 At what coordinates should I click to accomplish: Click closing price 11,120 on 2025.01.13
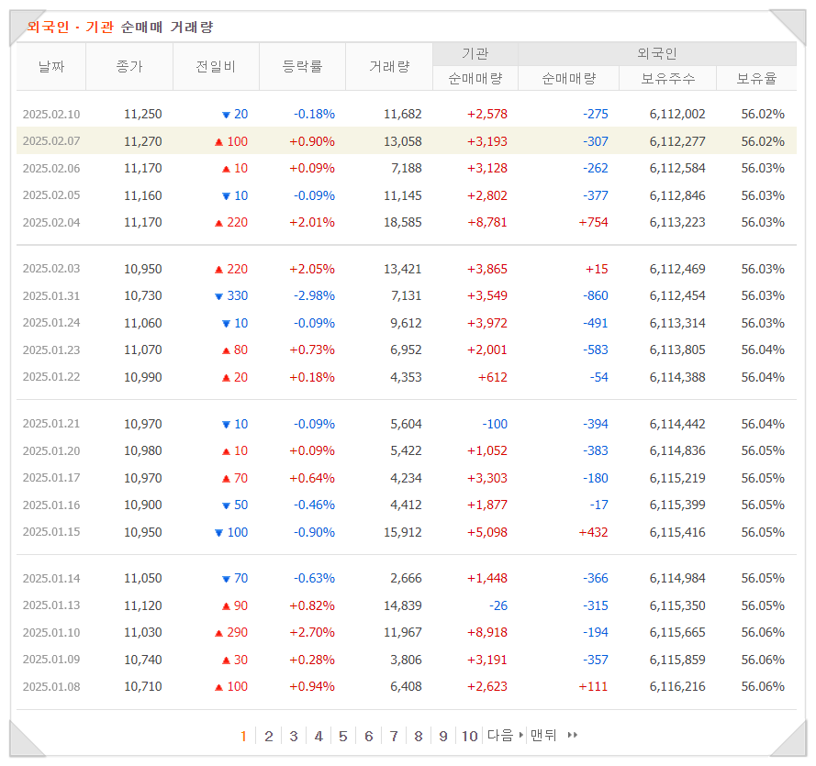tap(143, 605)
